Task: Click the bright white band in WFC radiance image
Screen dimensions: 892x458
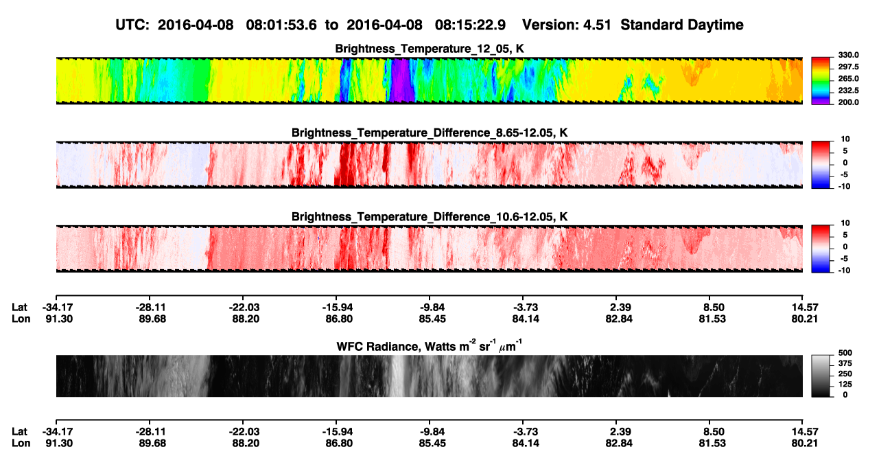Action: coord(398,376)
